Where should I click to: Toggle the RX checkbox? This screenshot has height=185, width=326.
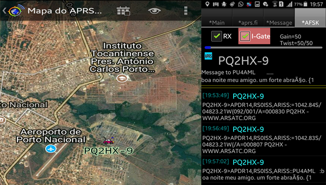point(217,36)
